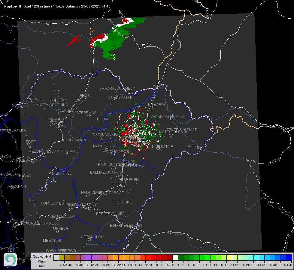This screenshot has height=270, width=294.
Task: Click the ZÁHONY label near the border
Action: point(160,87)
